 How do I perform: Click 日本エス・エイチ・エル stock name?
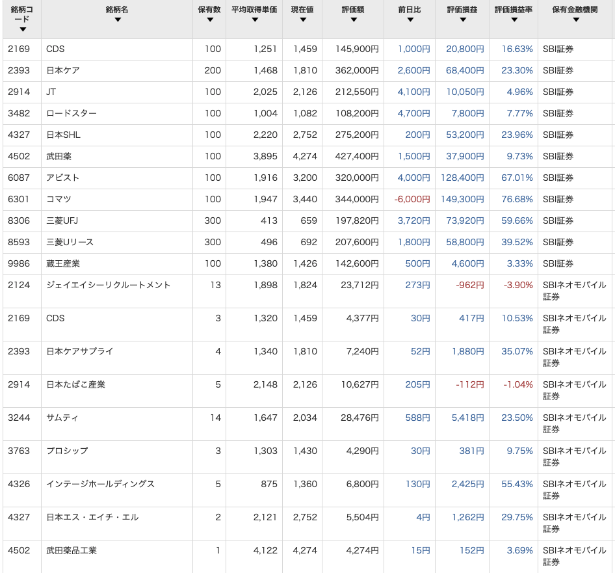[x=92, y=517]
